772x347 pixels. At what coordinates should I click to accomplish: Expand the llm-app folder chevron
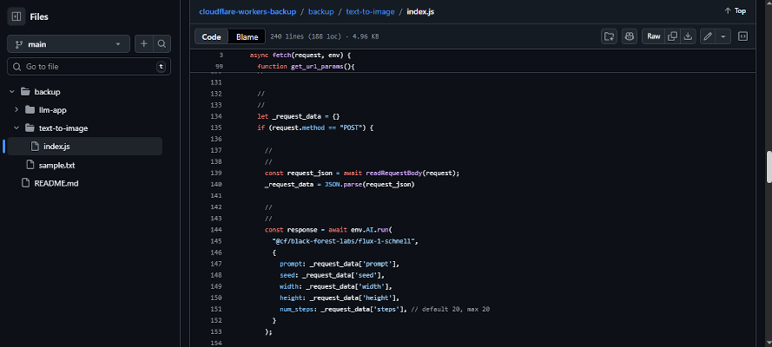tap(16, 110)
